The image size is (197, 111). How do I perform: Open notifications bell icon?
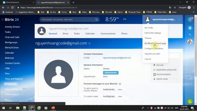(x=190, y=28)
